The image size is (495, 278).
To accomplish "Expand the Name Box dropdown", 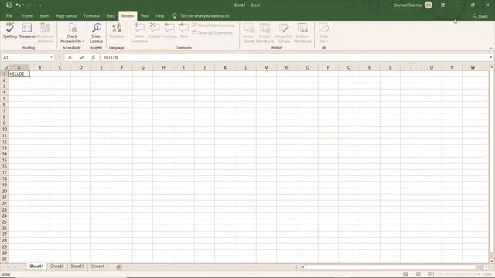I will tap(51, 57).
